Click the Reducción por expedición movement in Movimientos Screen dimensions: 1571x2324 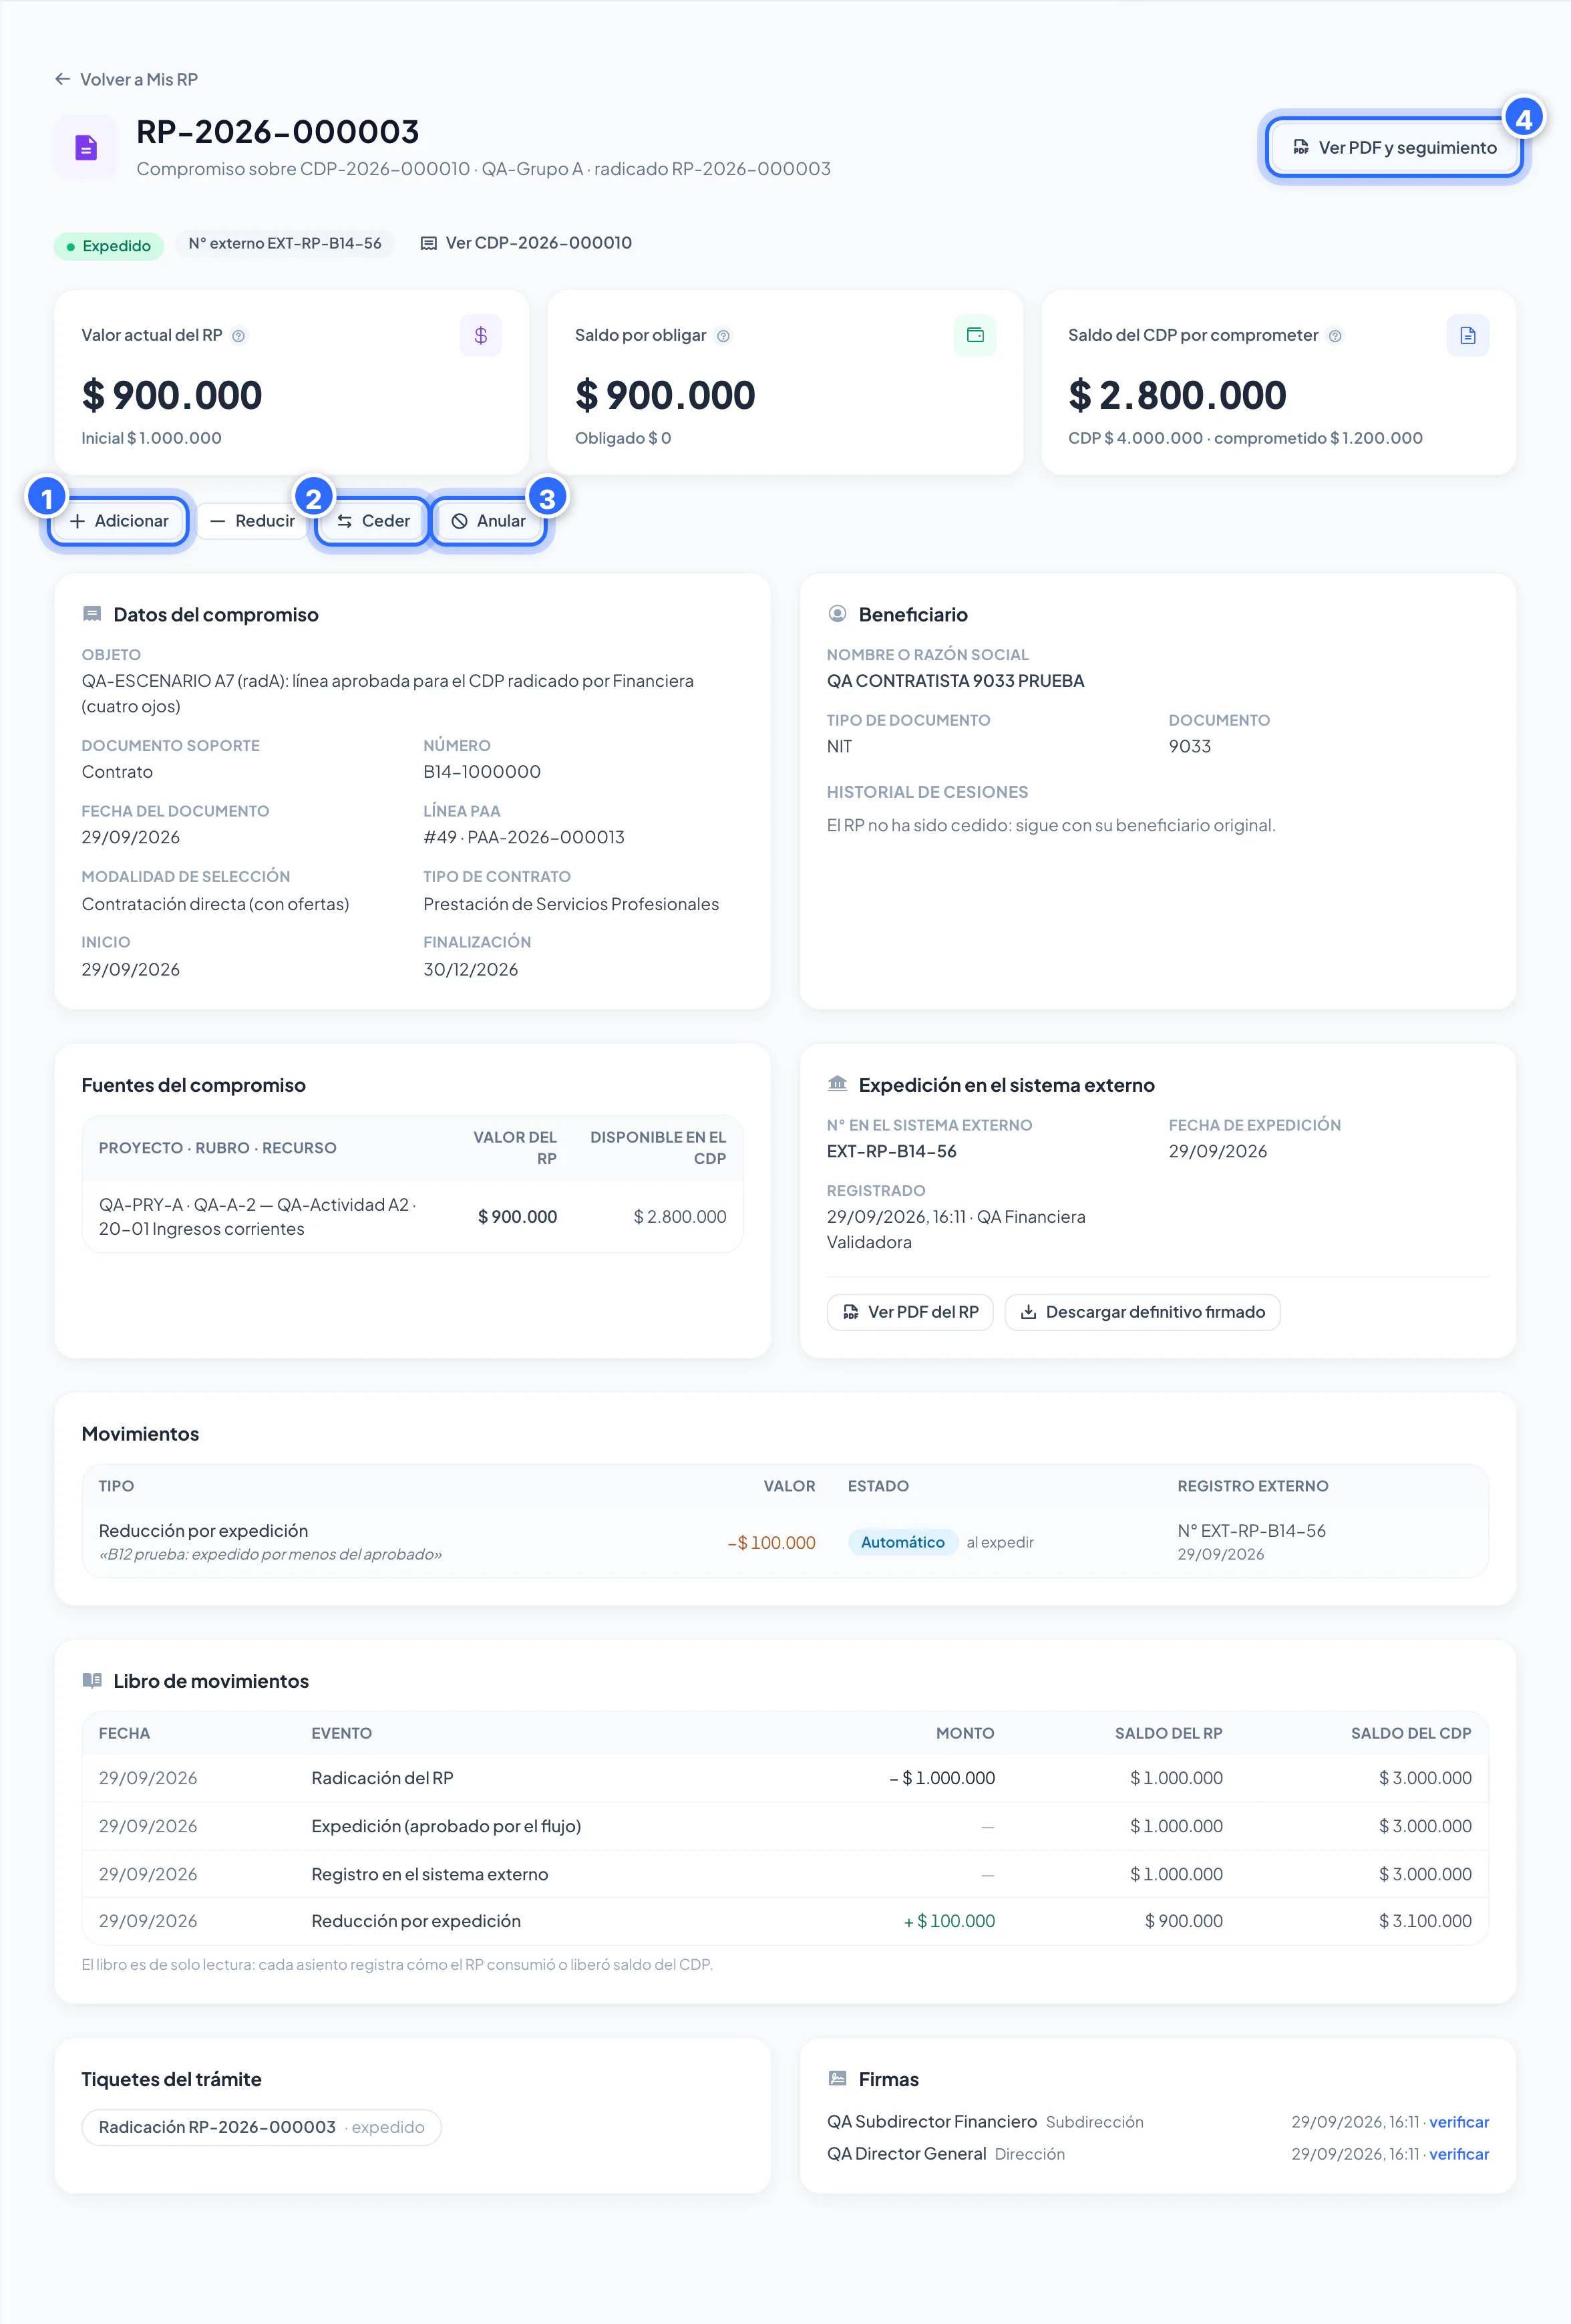pyautogui.click(x=203, y=1531)
